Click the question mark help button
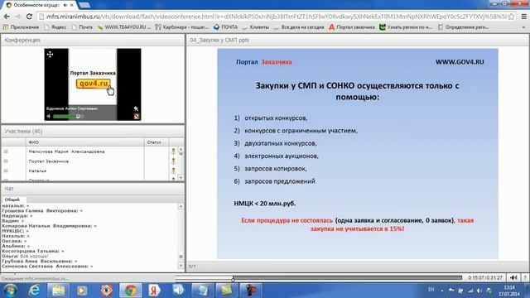530x298 pixels. [525, 278]
